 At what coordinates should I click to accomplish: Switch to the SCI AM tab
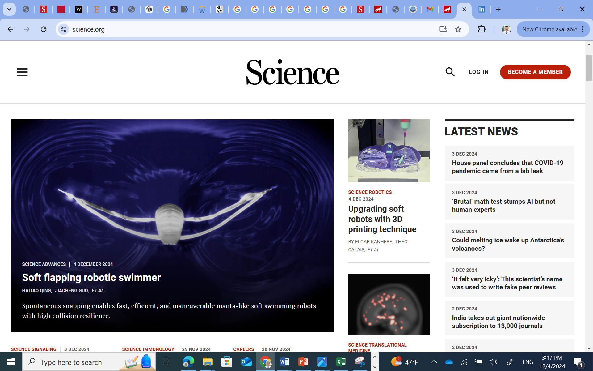pyautogui.click(x=220, y=9)
